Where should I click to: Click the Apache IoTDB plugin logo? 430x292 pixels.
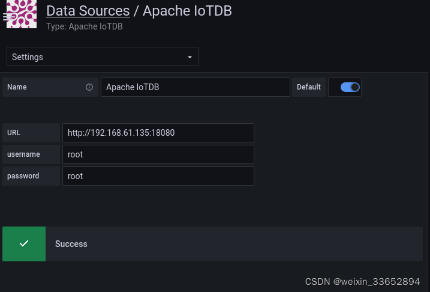click(22, 14)
